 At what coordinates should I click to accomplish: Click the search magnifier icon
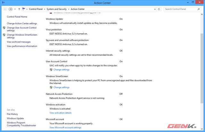[199, 9]
